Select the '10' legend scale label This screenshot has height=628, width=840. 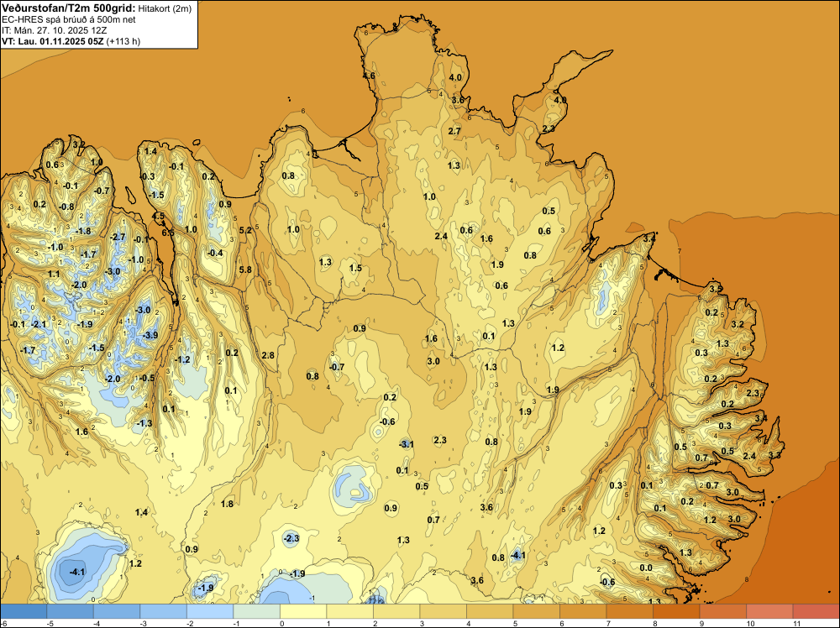tap(750, 623)
